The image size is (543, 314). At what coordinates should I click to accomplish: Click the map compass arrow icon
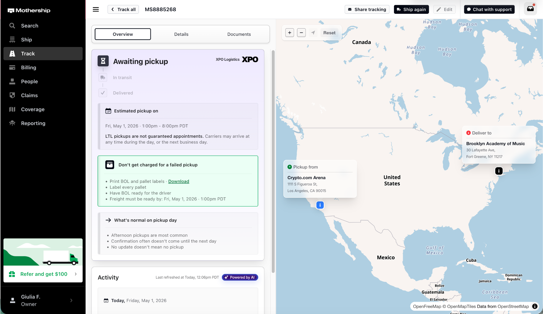point(313,33)
